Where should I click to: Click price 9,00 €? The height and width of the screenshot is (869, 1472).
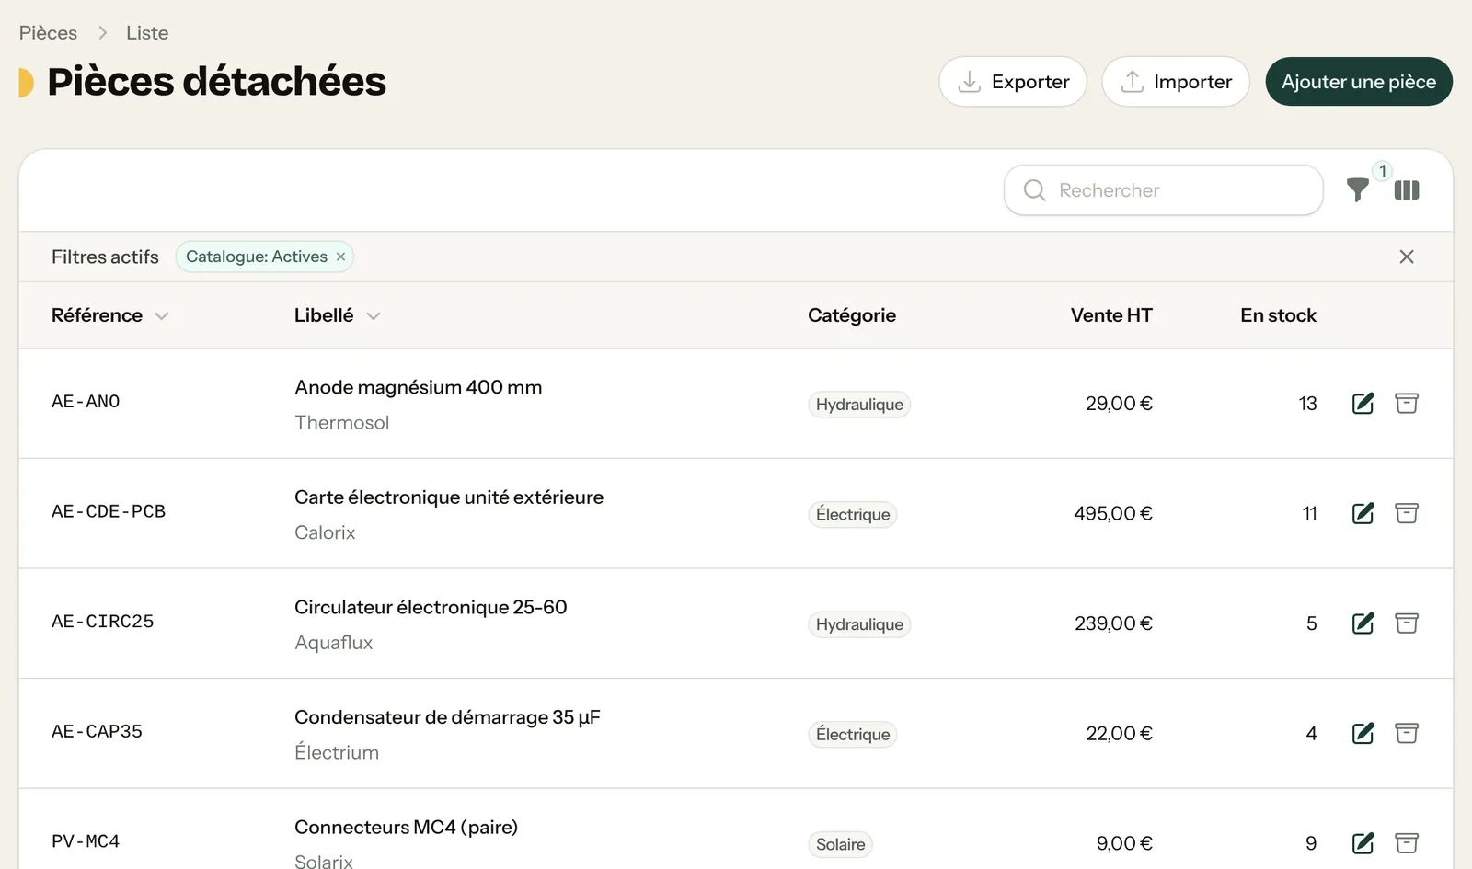pyautogui.click(x=1124, y=843)
